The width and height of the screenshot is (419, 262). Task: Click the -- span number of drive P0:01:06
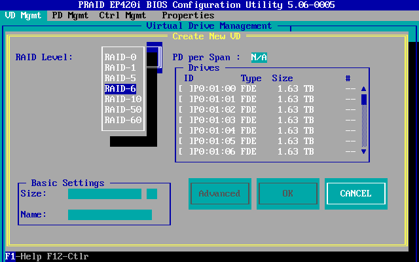click(x=350, y=151)
